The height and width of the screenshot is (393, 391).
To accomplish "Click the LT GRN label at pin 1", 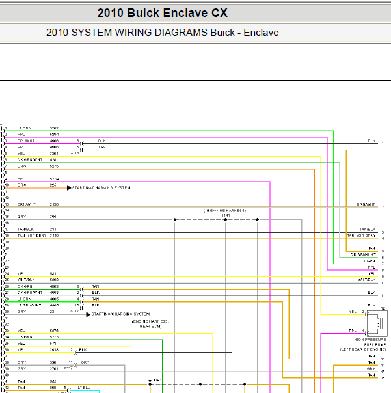I will [x=24, y=128].
